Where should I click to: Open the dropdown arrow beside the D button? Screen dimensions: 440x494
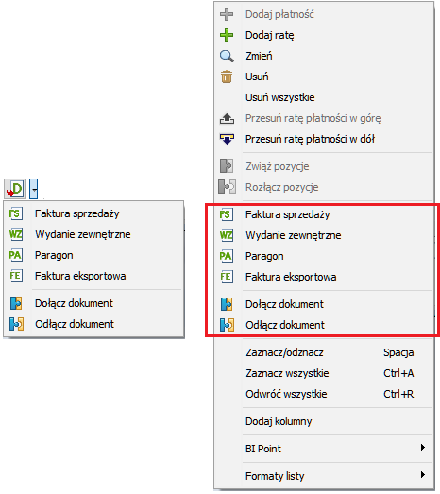[x=34, y=189]
